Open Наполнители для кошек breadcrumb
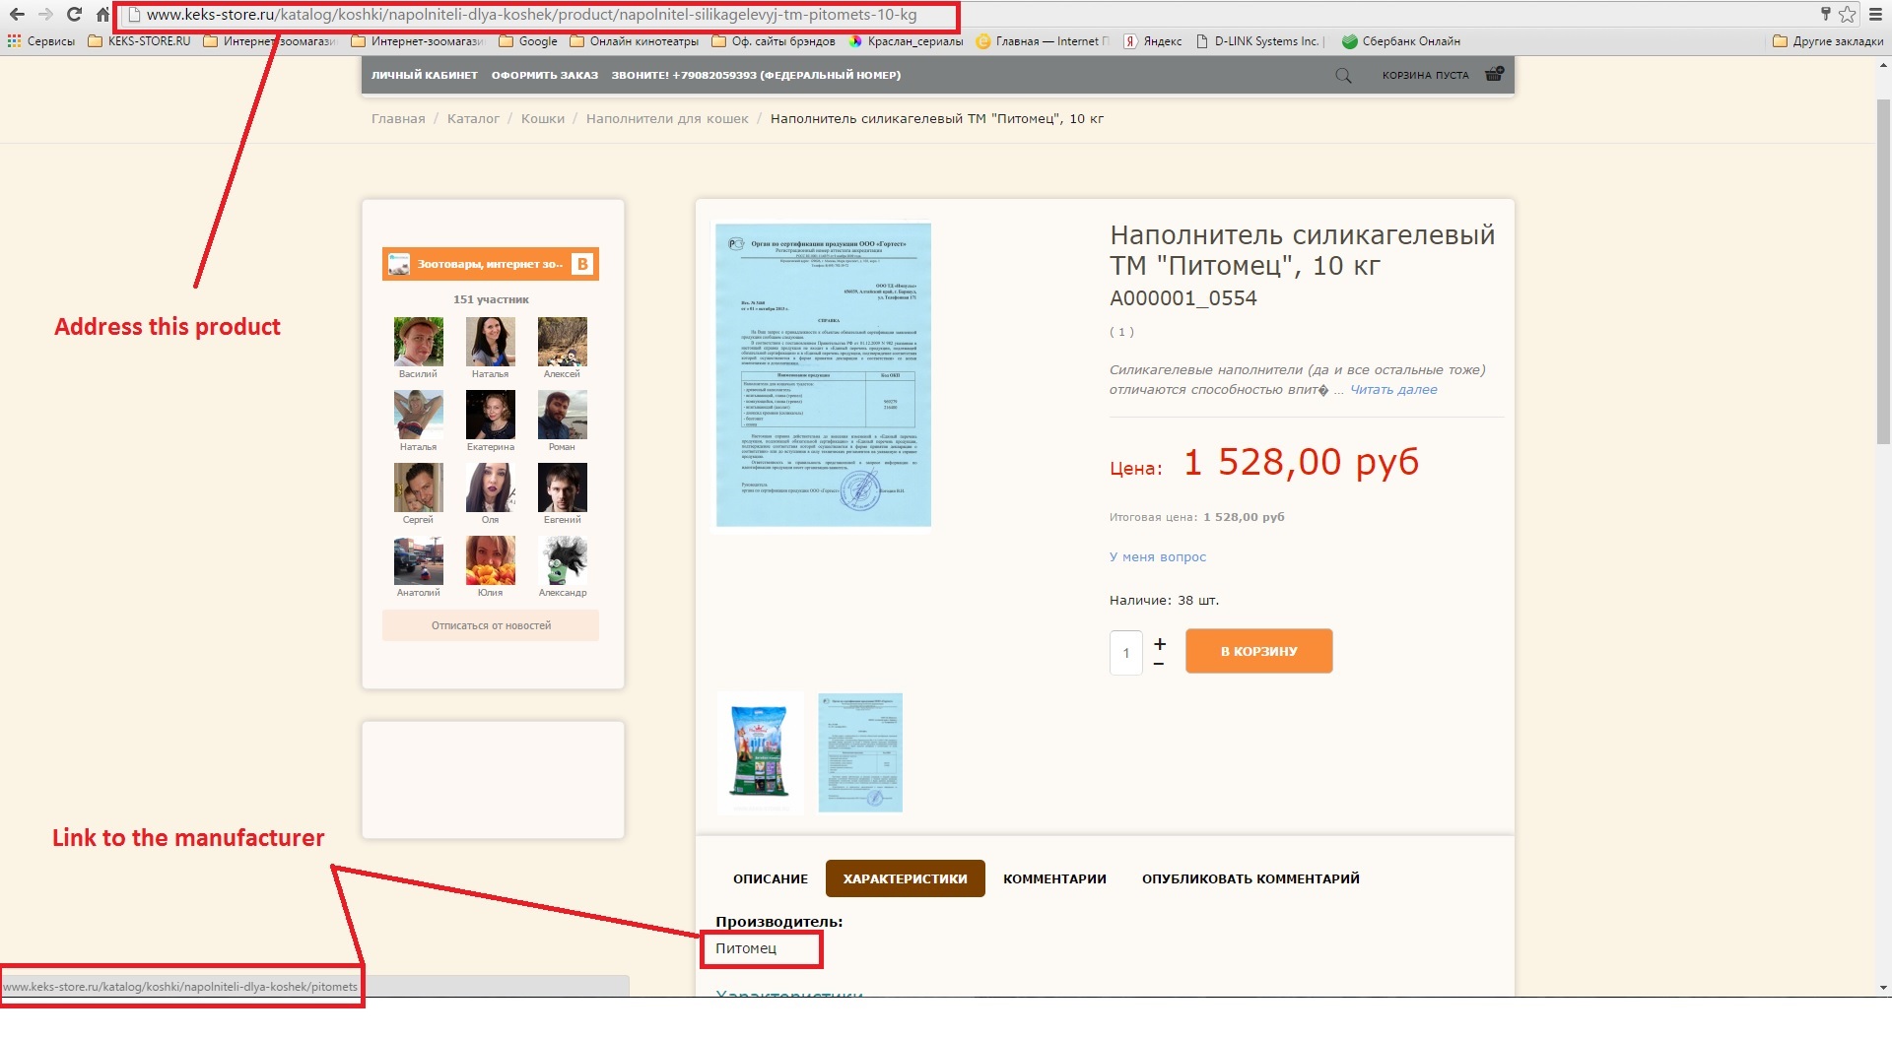 coord(667,119)
